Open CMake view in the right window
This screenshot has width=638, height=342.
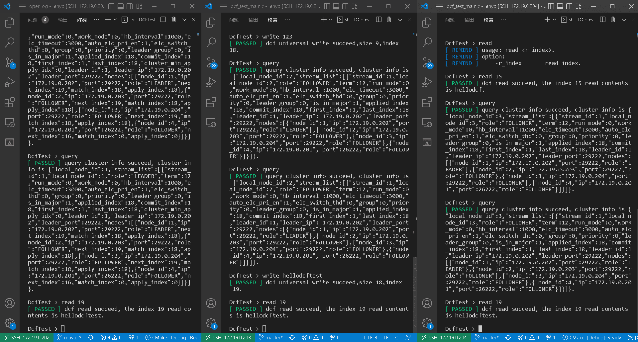point(427,142)
